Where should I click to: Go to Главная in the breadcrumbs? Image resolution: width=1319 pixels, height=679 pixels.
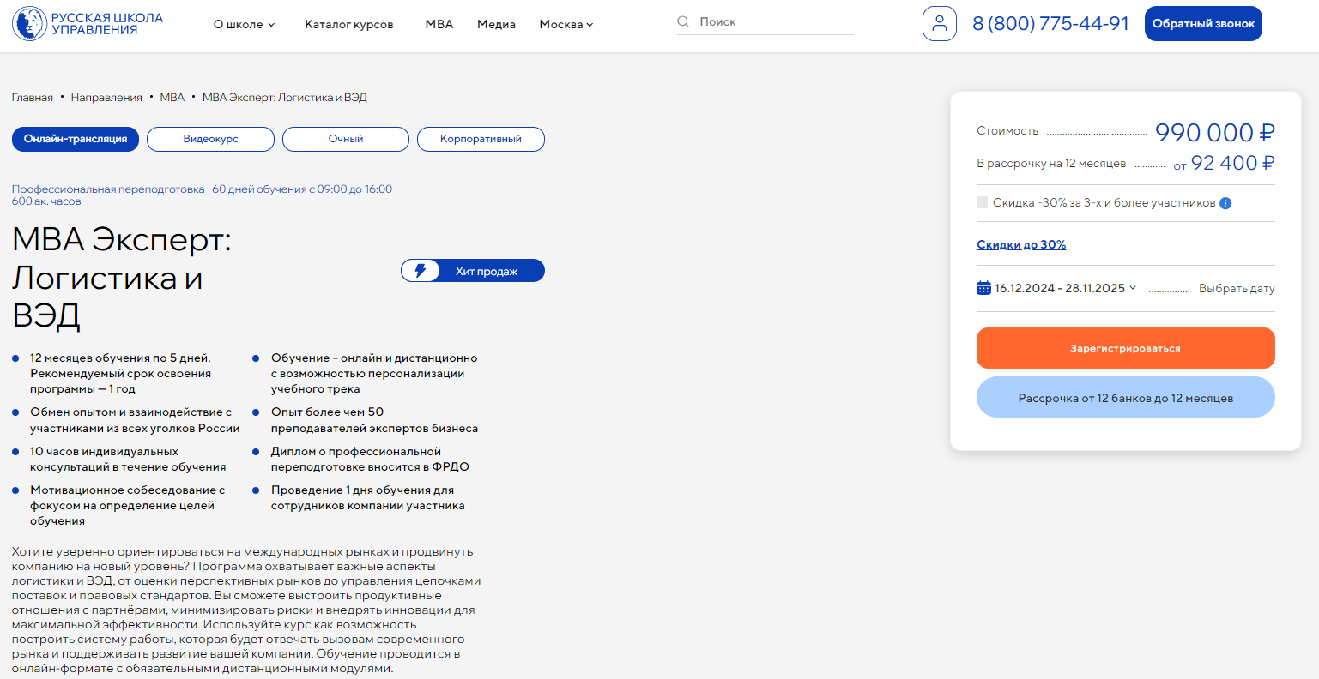coord(33,97)
